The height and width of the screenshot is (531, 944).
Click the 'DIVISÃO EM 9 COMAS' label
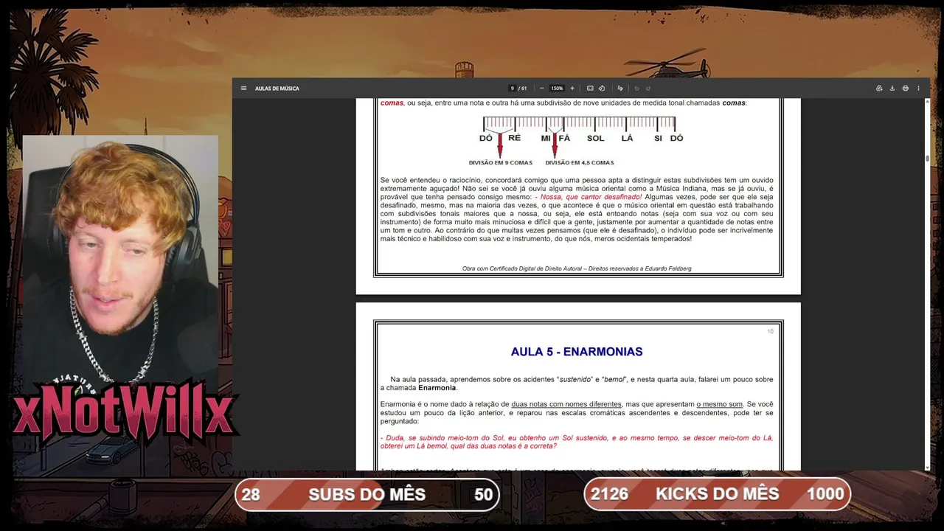[501, 163]
